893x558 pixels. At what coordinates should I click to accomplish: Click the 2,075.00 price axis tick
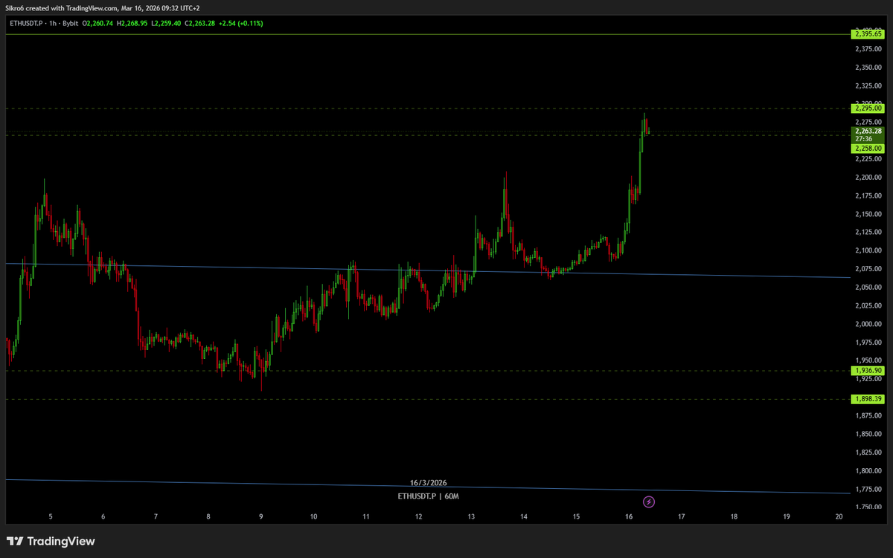click(x=868, y=269)
